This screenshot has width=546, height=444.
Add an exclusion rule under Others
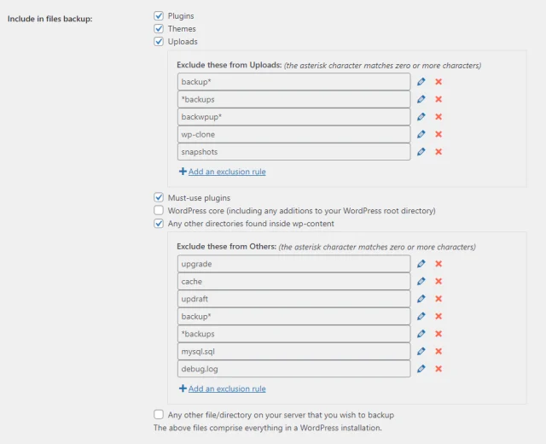[x=226, y=388]
